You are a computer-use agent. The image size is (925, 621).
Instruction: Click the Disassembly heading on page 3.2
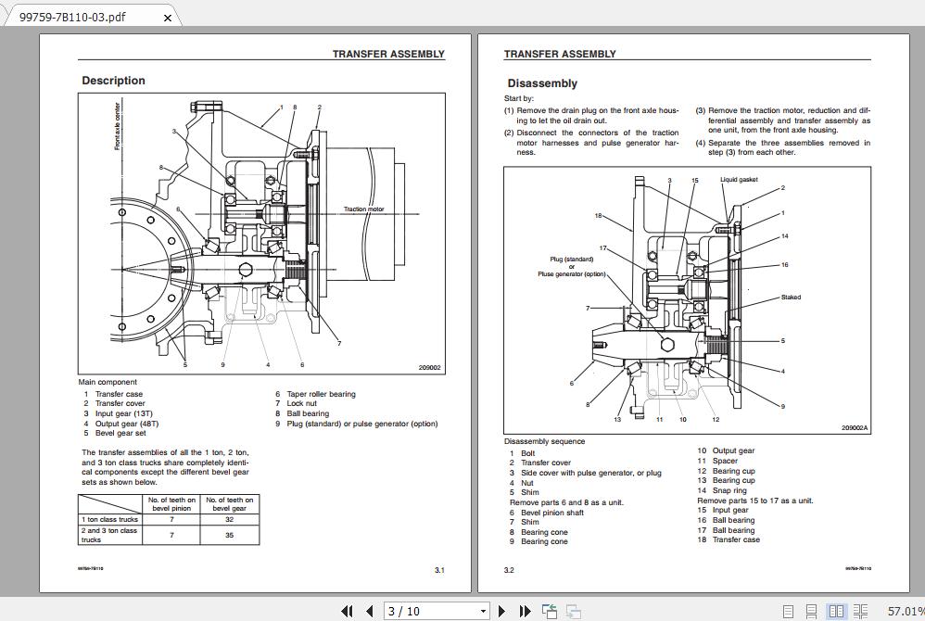click(541, 83)
